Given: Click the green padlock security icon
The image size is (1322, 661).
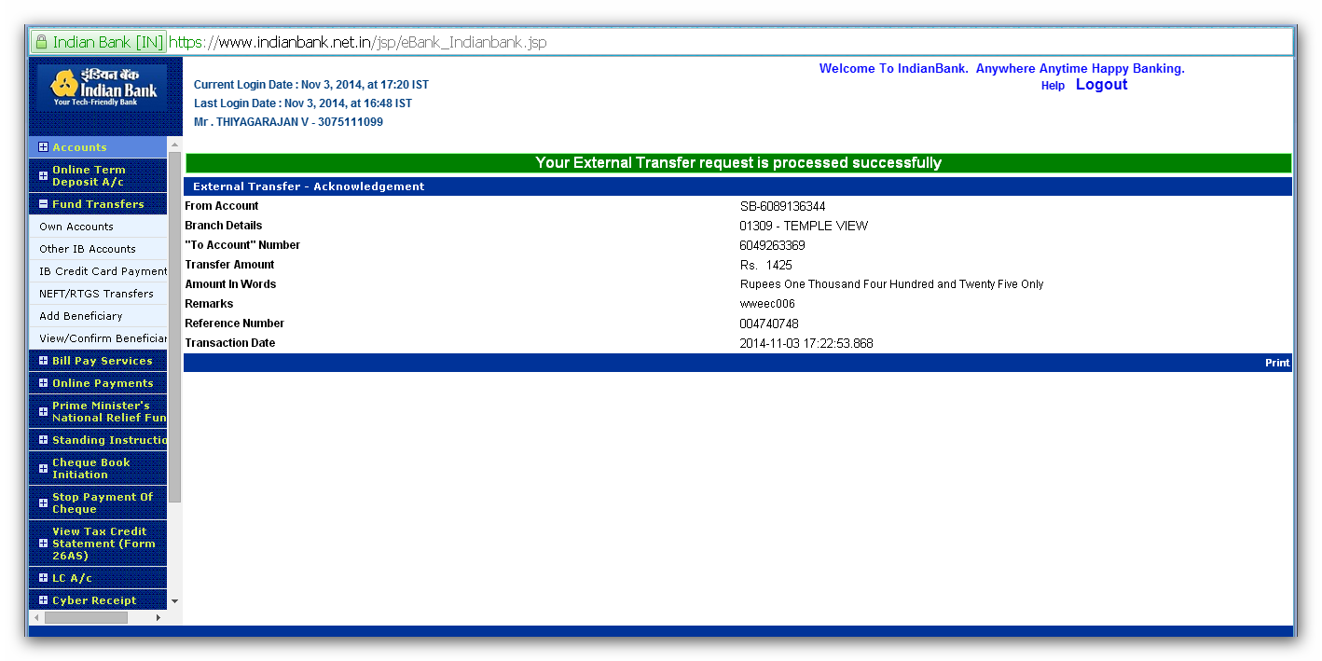Looking at the screenshot, I should tap(41, 42).
